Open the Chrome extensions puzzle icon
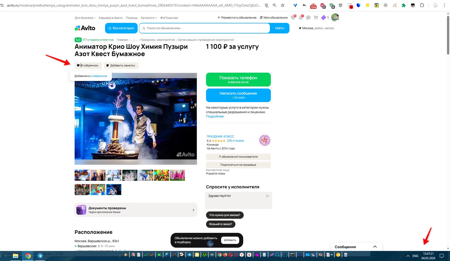 coord(422,5)
